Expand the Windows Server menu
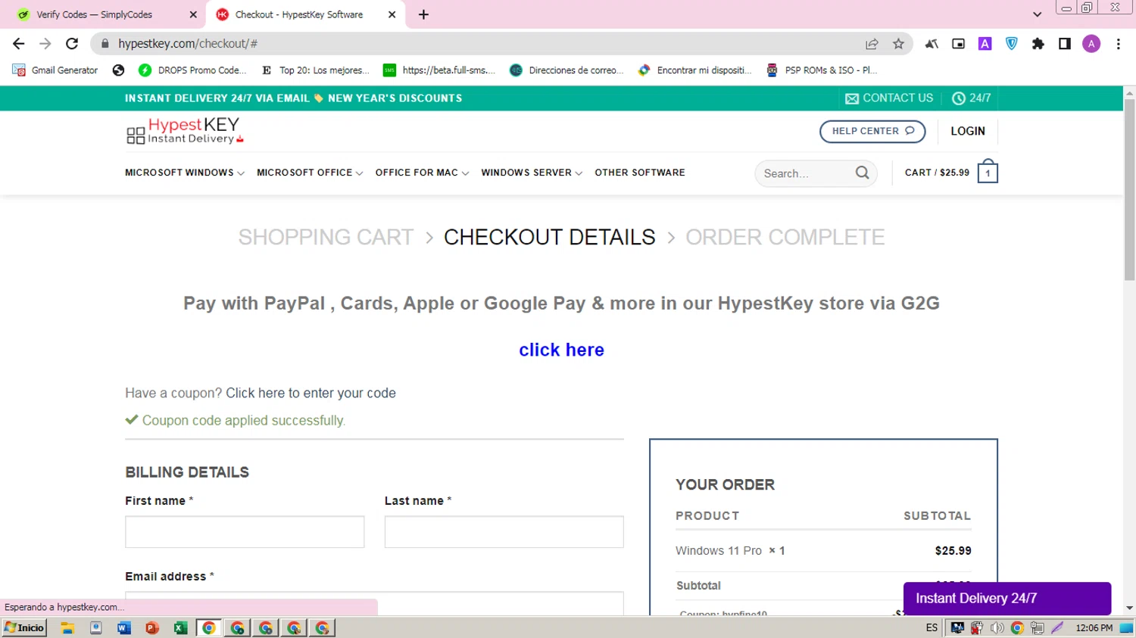 [532, 173]
